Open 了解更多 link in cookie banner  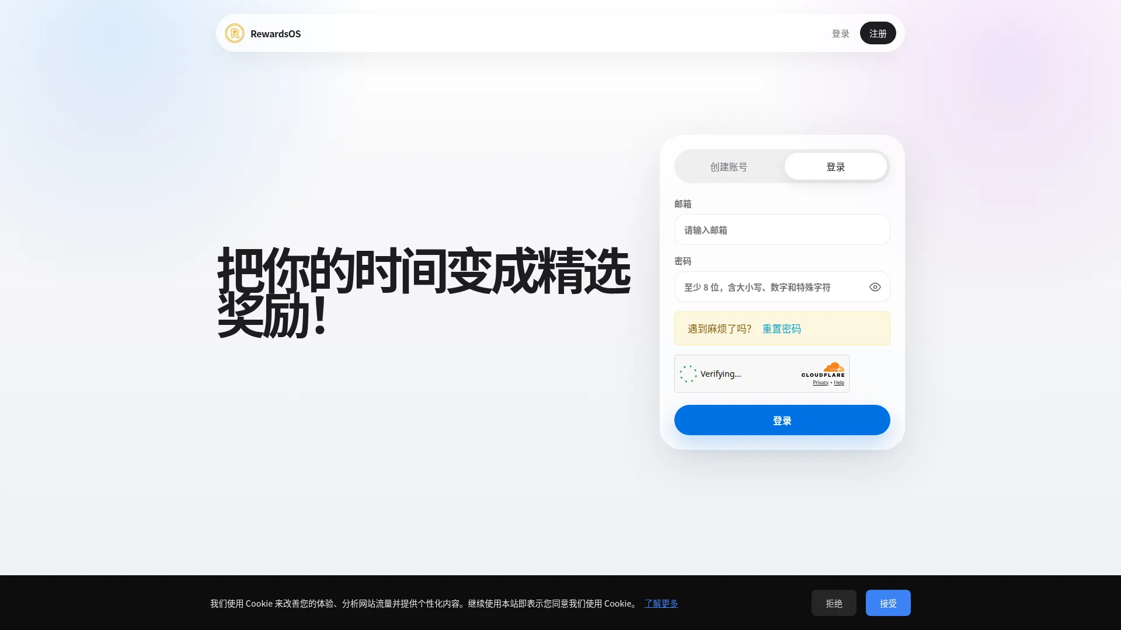click(661, 603)
